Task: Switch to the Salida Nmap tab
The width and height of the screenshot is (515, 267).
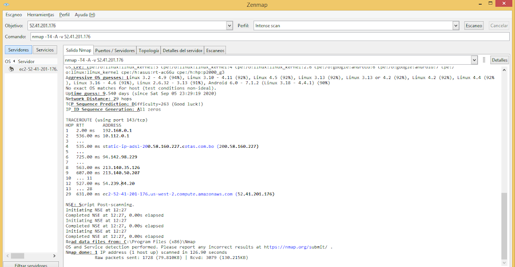Action: point(78,50)
